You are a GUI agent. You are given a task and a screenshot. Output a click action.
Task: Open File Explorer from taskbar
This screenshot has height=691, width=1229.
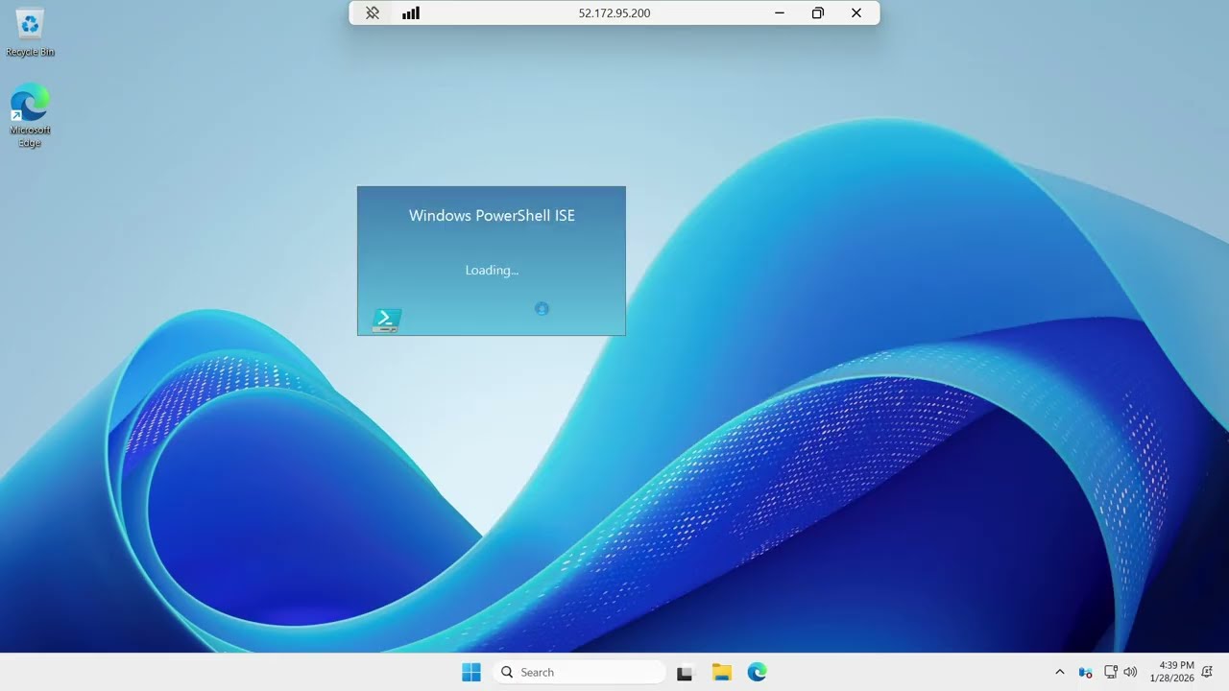point(722,673)
